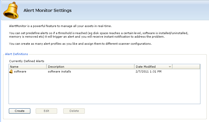Screen dimensions: 209x122
Task: Click the disabled Edit button
Action: pyautogui.click(x=46, y=111)
